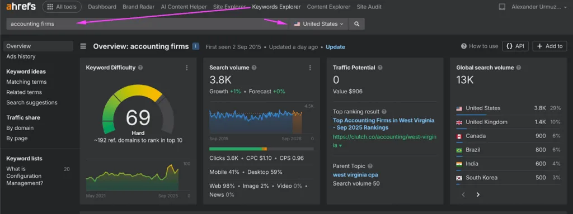Open the Keyword Difficulty help icon
Image resolution: width=573 pixels, height=214 pixels.
pyautogui.click(x=140, y=68)
